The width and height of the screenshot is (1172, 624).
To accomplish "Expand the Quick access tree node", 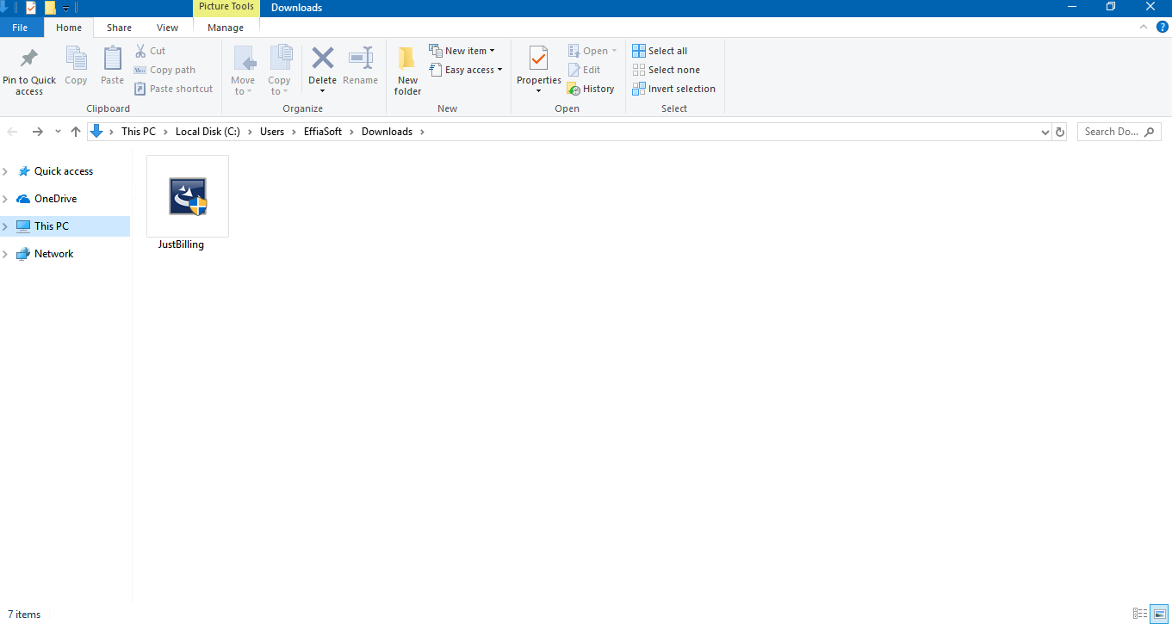I will [x=6, y=171].
